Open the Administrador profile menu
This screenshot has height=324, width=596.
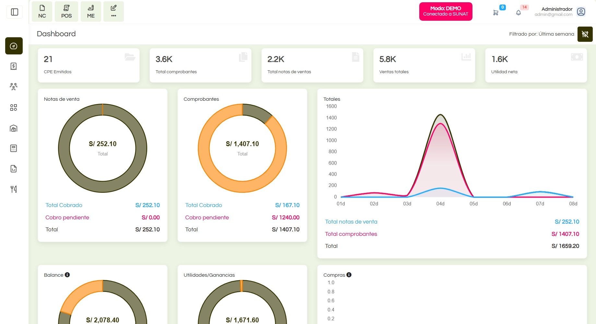pos(581,11)
